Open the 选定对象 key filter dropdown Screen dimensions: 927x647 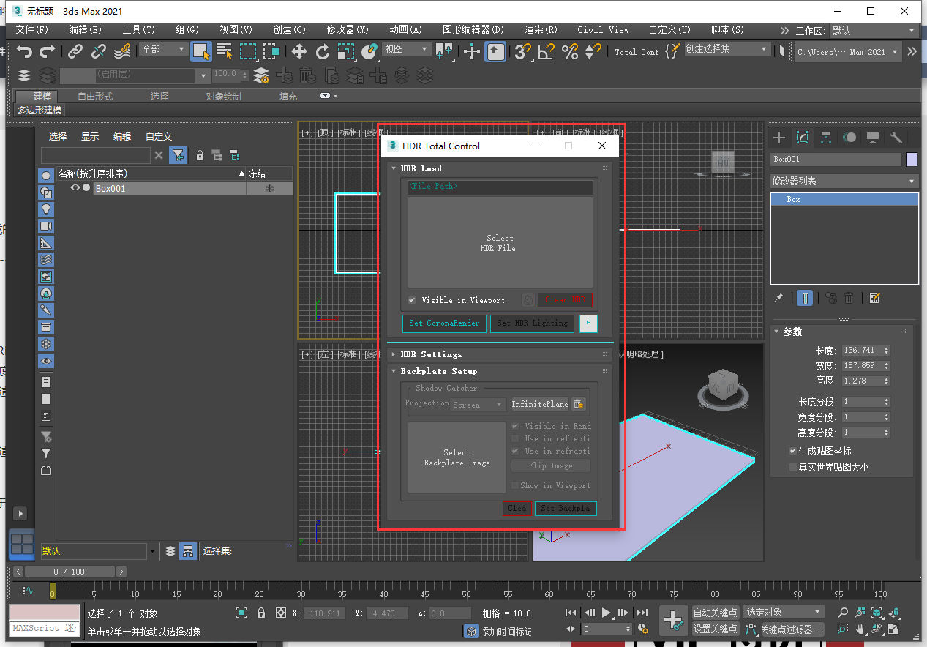point(784,612)
